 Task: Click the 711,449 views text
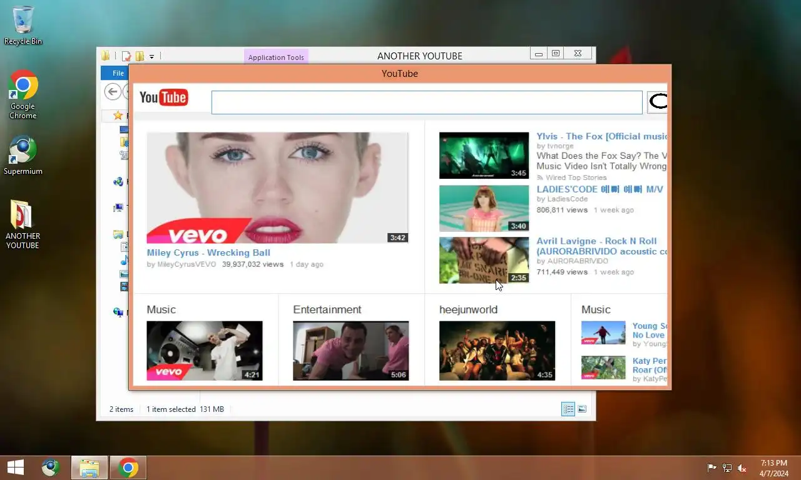tap(562, 272)
